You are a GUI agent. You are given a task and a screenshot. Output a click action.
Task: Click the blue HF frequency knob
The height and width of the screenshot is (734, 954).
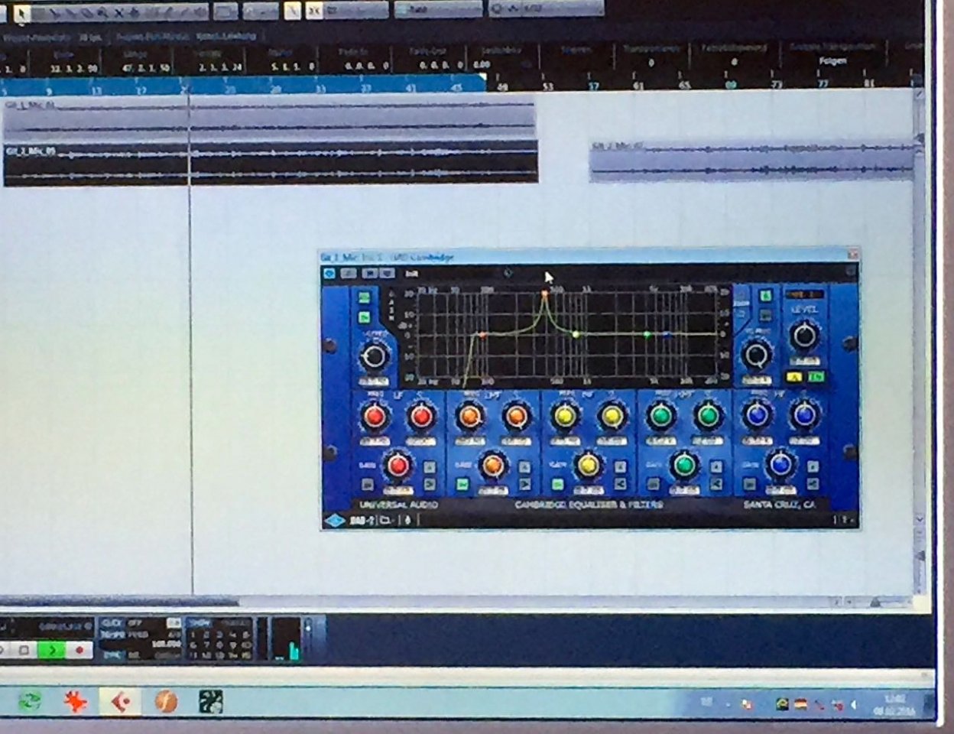pos(757,415)
